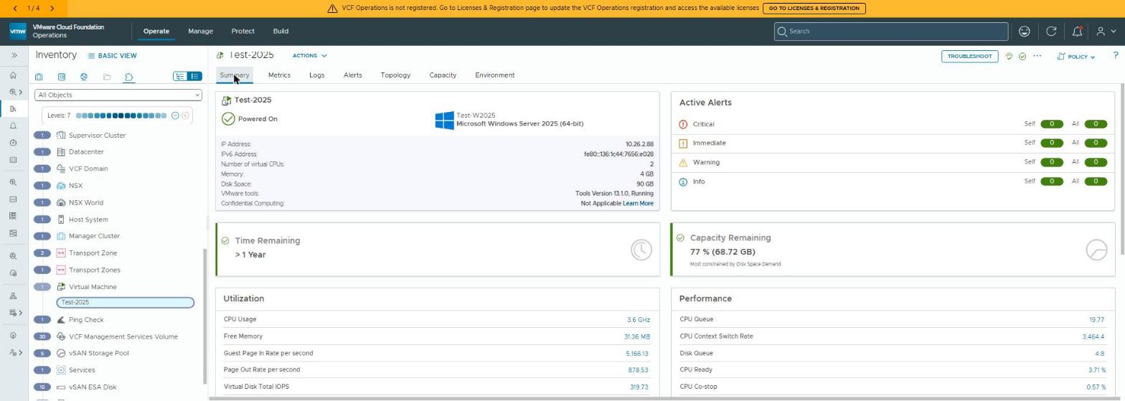Select the first inventory category clipboard icon
This screenshot has height=401, width=1125.
pyautogui.click(x=39, y=77)
